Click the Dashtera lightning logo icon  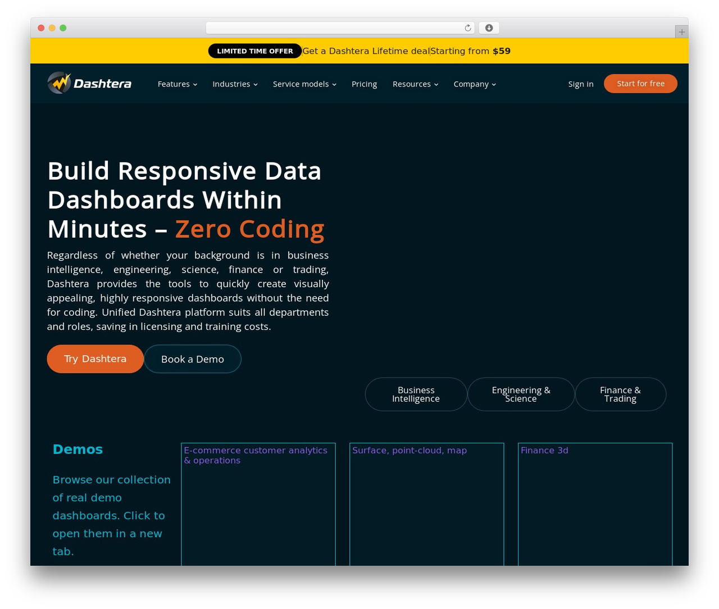(x=59, y=83)
